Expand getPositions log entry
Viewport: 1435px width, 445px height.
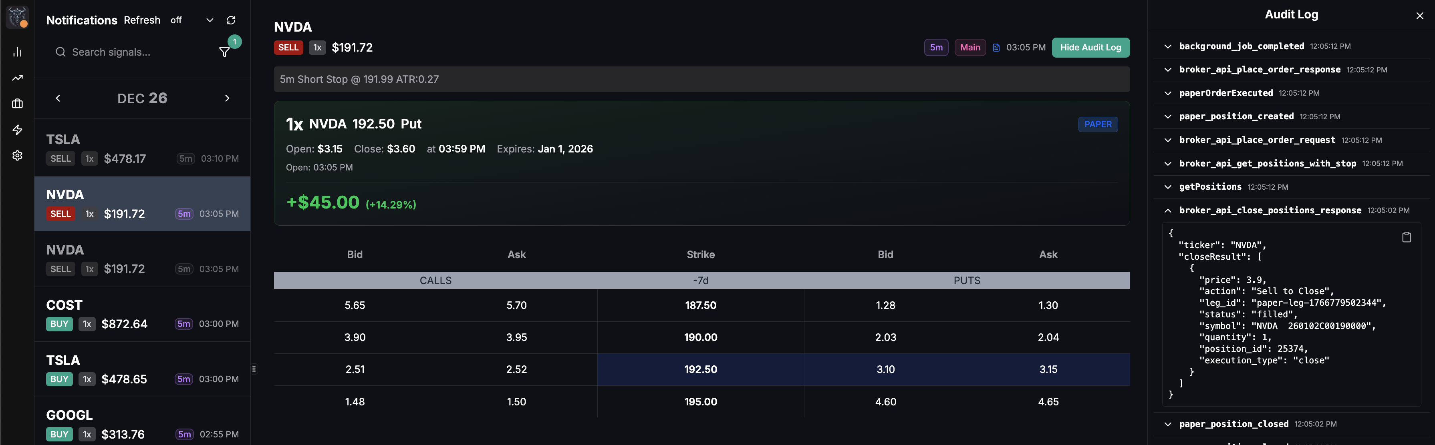(1291, 187)
